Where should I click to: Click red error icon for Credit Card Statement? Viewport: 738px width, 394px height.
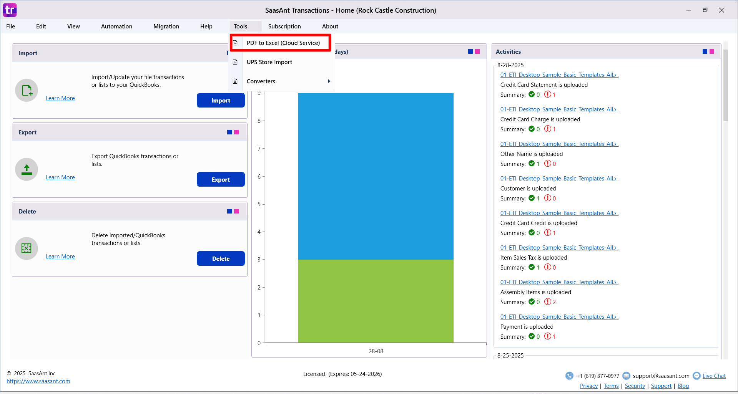click(x=548, y=94)
